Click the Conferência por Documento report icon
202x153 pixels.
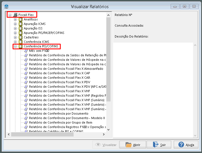point(26,113)
